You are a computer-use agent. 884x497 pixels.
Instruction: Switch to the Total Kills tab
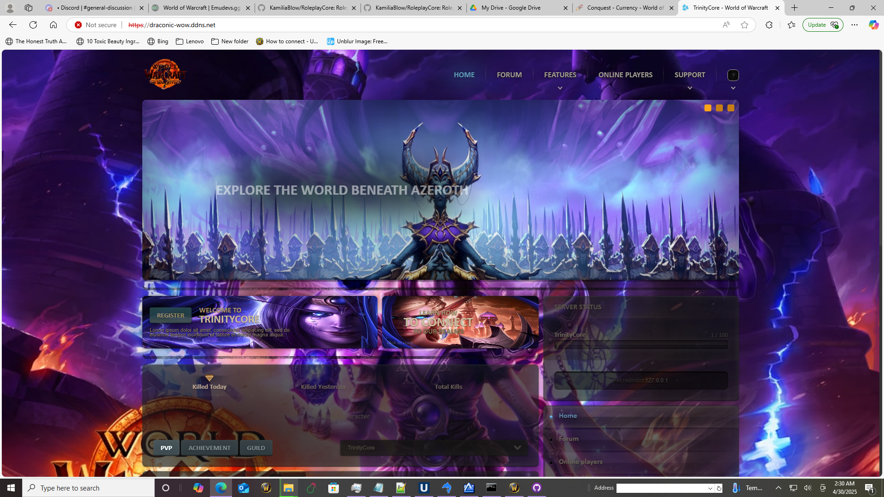pos(448,387)
